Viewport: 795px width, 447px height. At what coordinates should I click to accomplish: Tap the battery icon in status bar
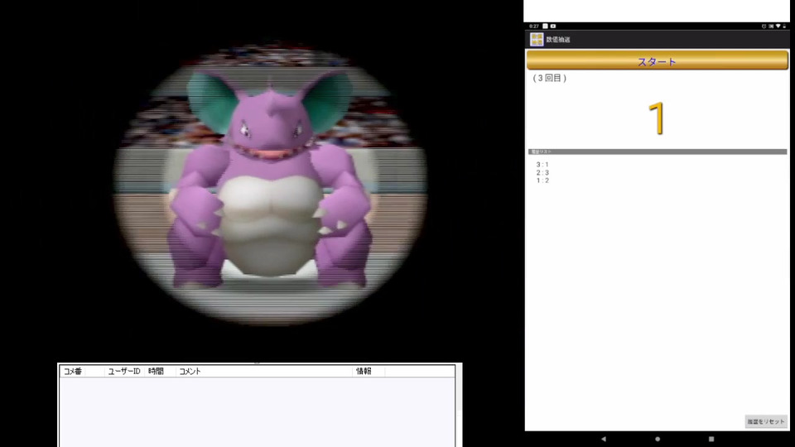coord(784,26)
